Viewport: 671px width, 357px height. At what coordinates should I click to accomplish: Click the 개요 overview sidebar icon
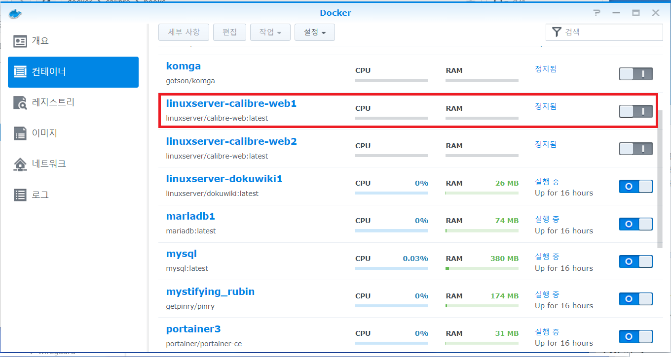click(20, 41)
